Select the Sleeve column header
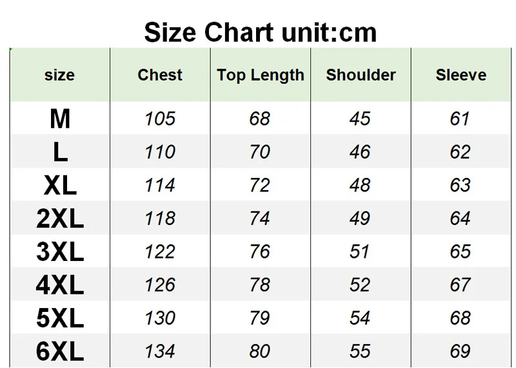The height and width of the screenshot is (368, 516). (461, 75)
